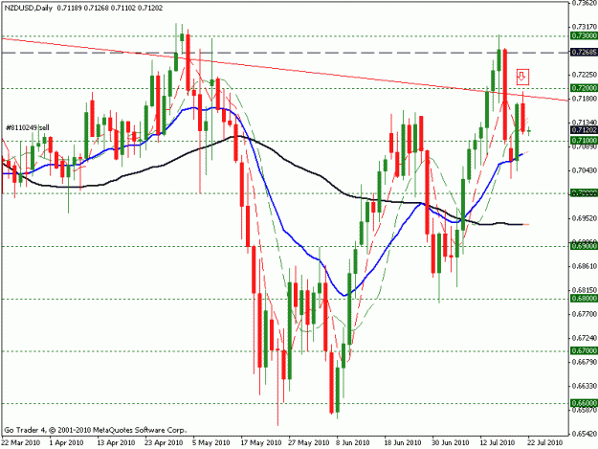Screen dimensions: 598x449
Task: Click the 0.66330 price axis label
Action: [x=585, y=386]
